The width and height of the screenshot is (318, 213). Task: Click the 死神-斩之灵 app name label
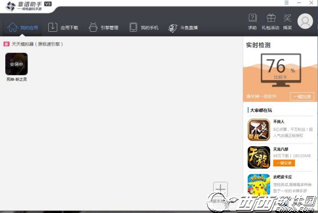tap(16, 79)
